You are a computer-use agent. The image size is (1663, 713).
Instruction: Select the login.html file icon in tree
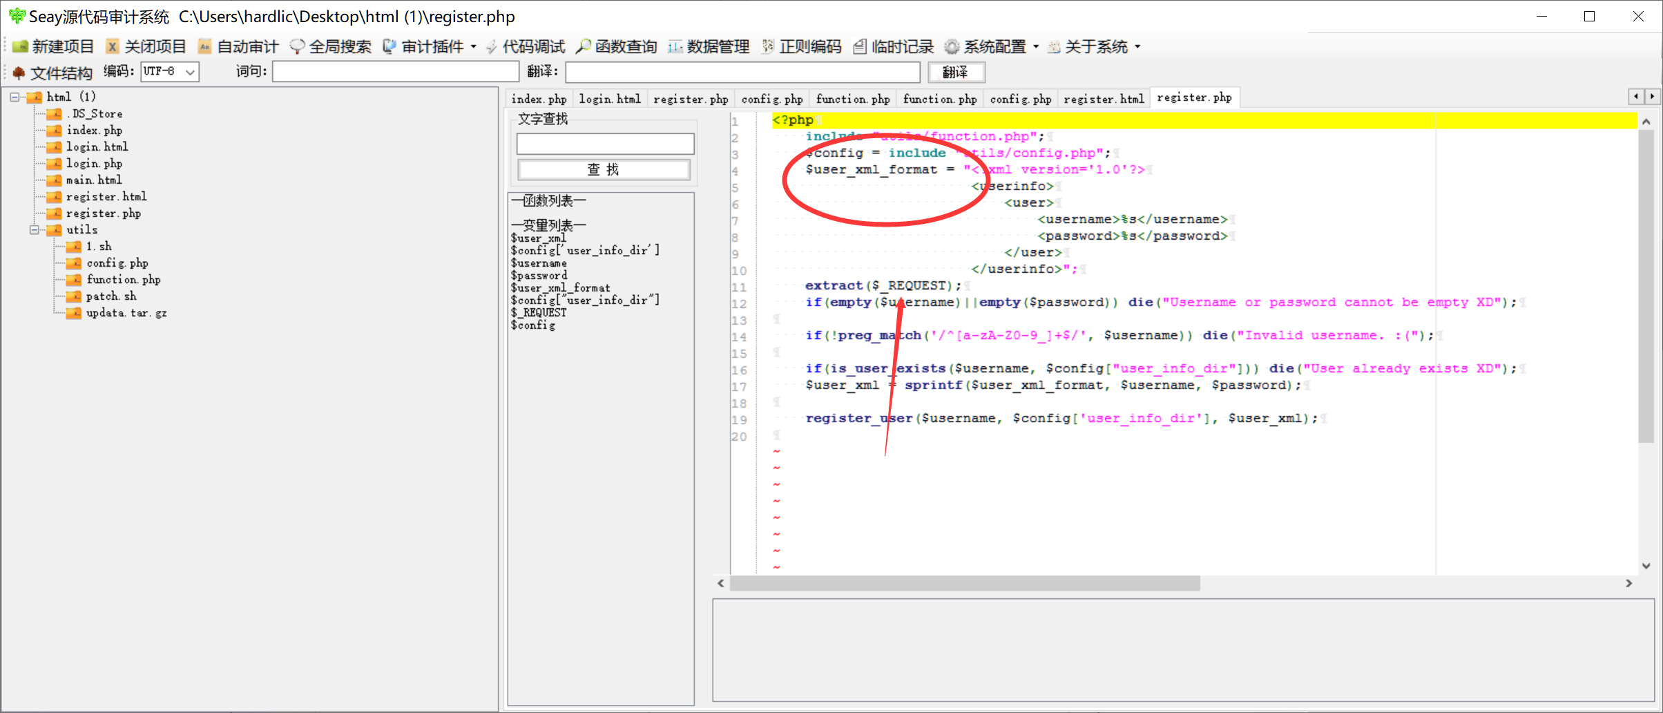click(54, 147)
